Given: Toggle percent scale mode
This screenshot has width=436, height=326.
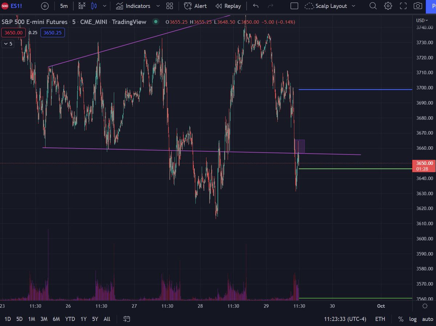Looking at the screenshot, I should (401, 319).
